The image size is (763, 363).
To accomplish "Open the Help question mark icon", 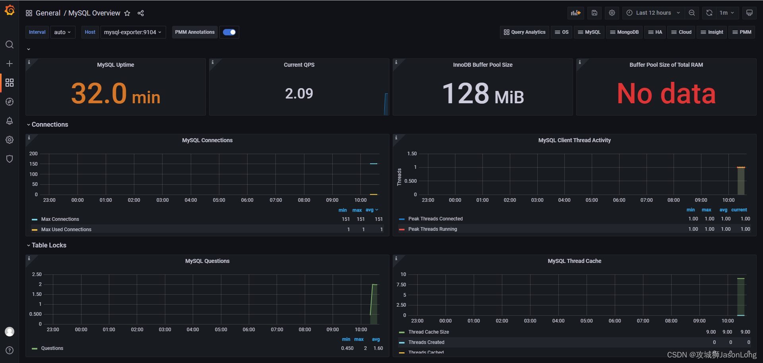I will pyautogui.click(x=10, y=350).
